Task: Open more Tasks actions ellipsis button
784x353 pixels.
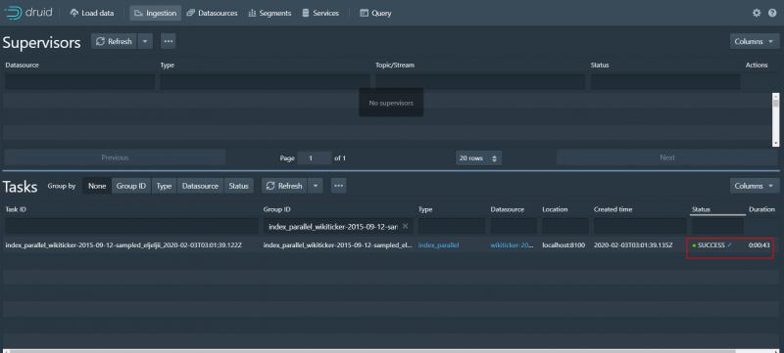Action: (338, 186)
